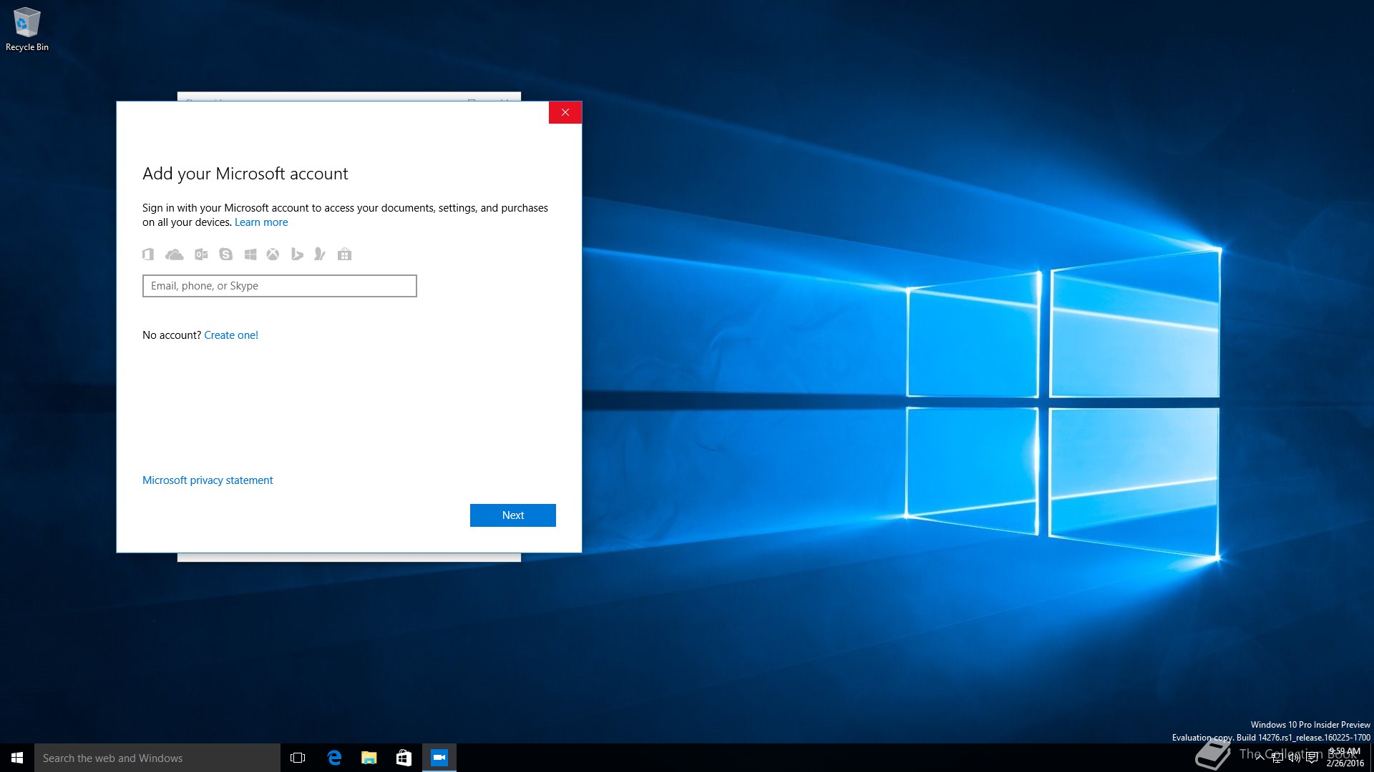Image resolution: width=1374 pixels, height=772 pixels.
Task: Close the Add your Microsoft account dialog
Action: pos(565,112)
